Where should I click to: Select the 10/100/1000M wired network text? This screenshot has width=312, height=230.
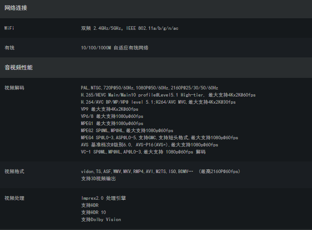115,48
